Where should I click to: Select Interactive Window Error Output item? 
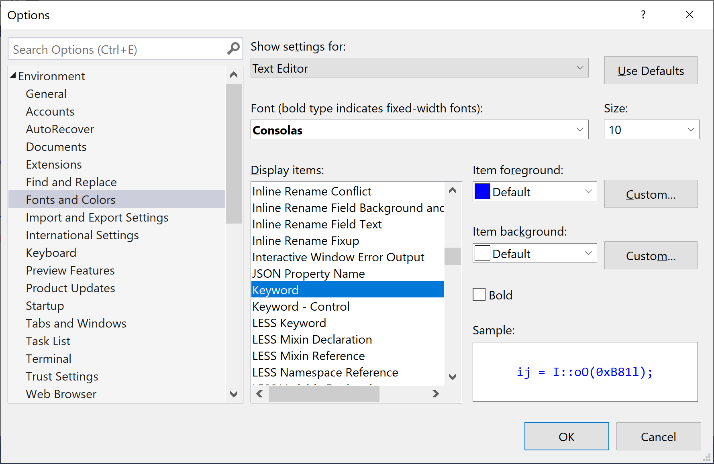tap(348, 257)
